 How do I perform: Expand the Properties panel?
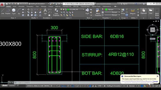106,18
